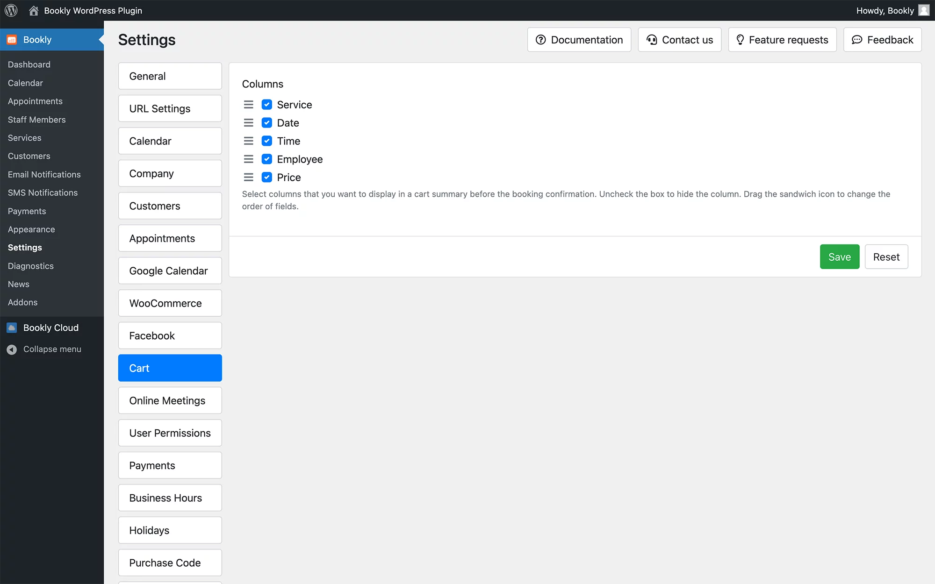Click the sandwich icon for Time row
This screenshot has width=935, height=584.
pyautogui.click(x=249, y=141)
